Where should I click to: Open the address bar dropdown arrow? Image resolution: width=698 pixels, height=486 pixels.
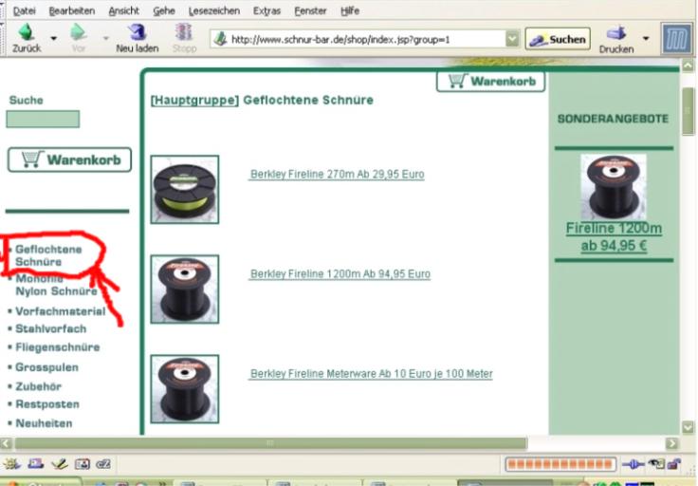point(512,40)
